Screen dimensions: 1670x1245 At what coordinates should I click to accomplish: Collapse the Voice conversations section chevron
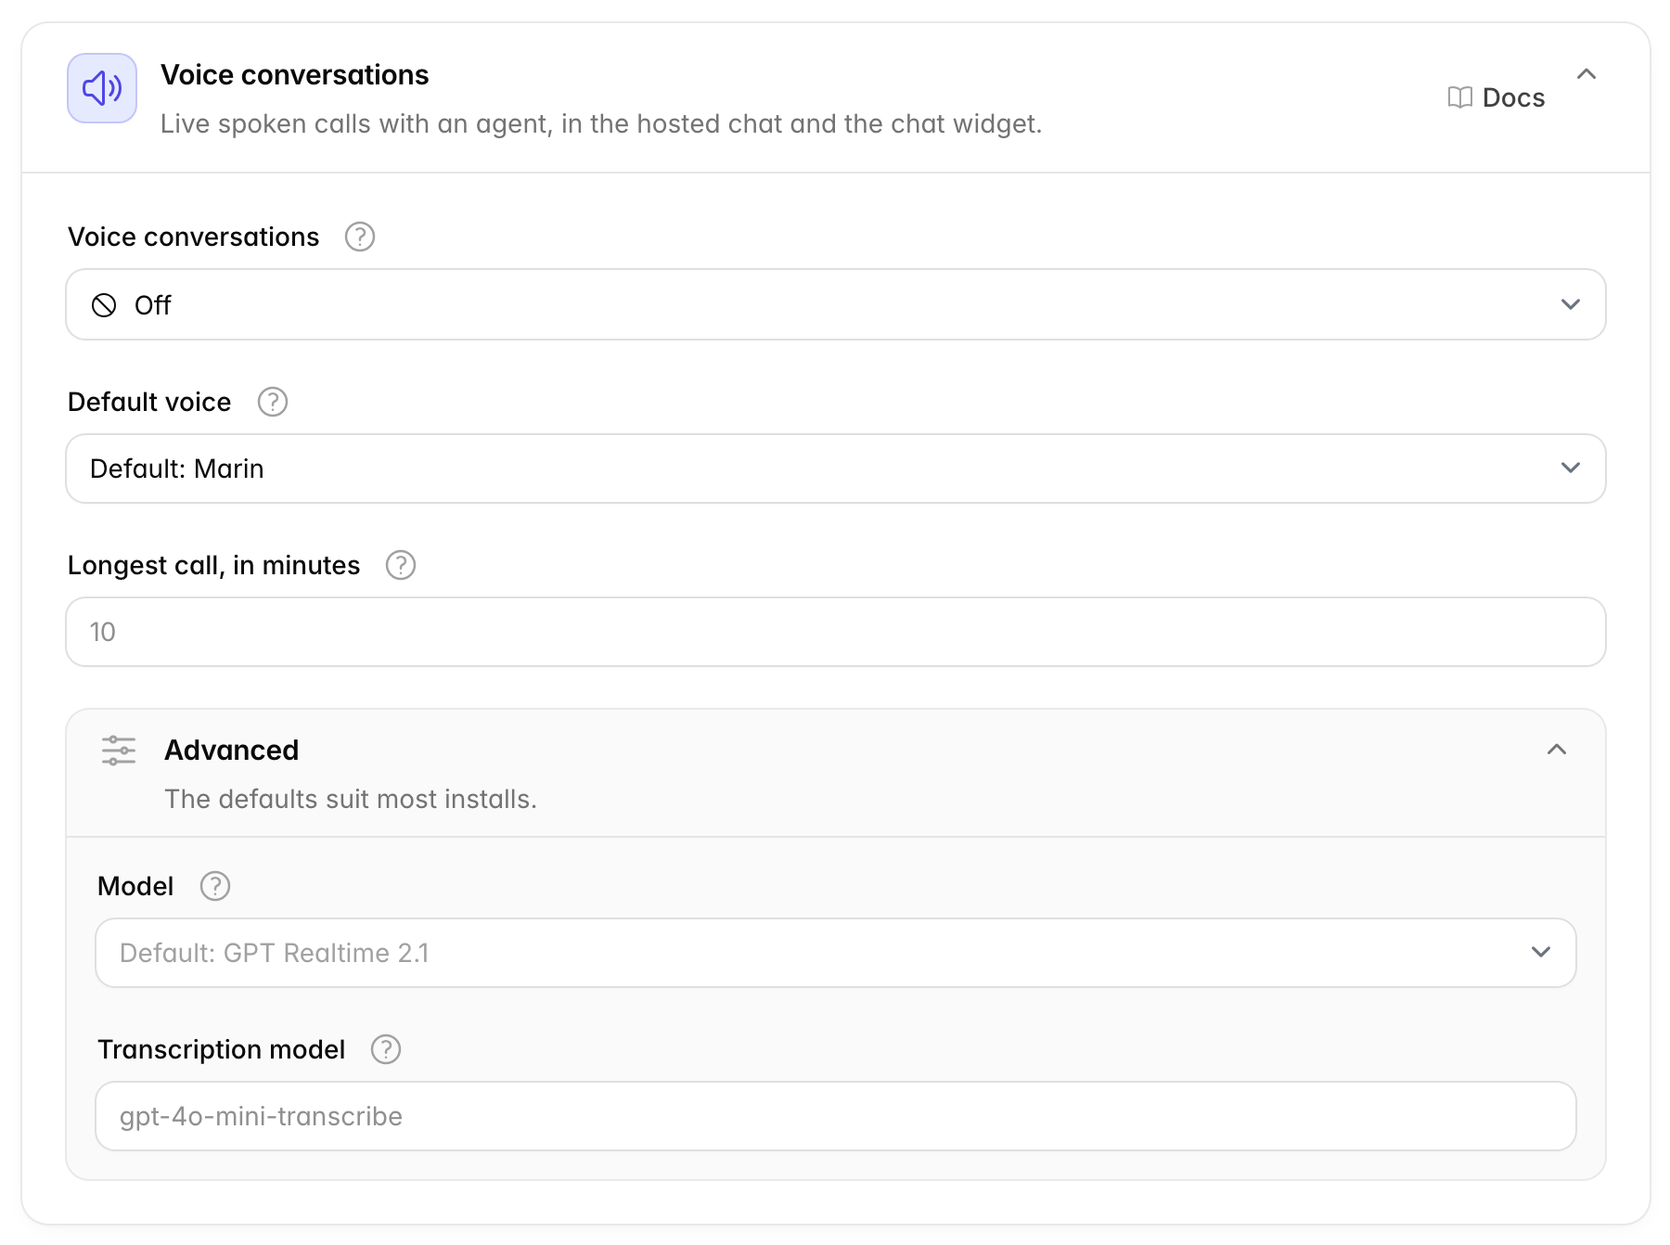coord(1586,74)
